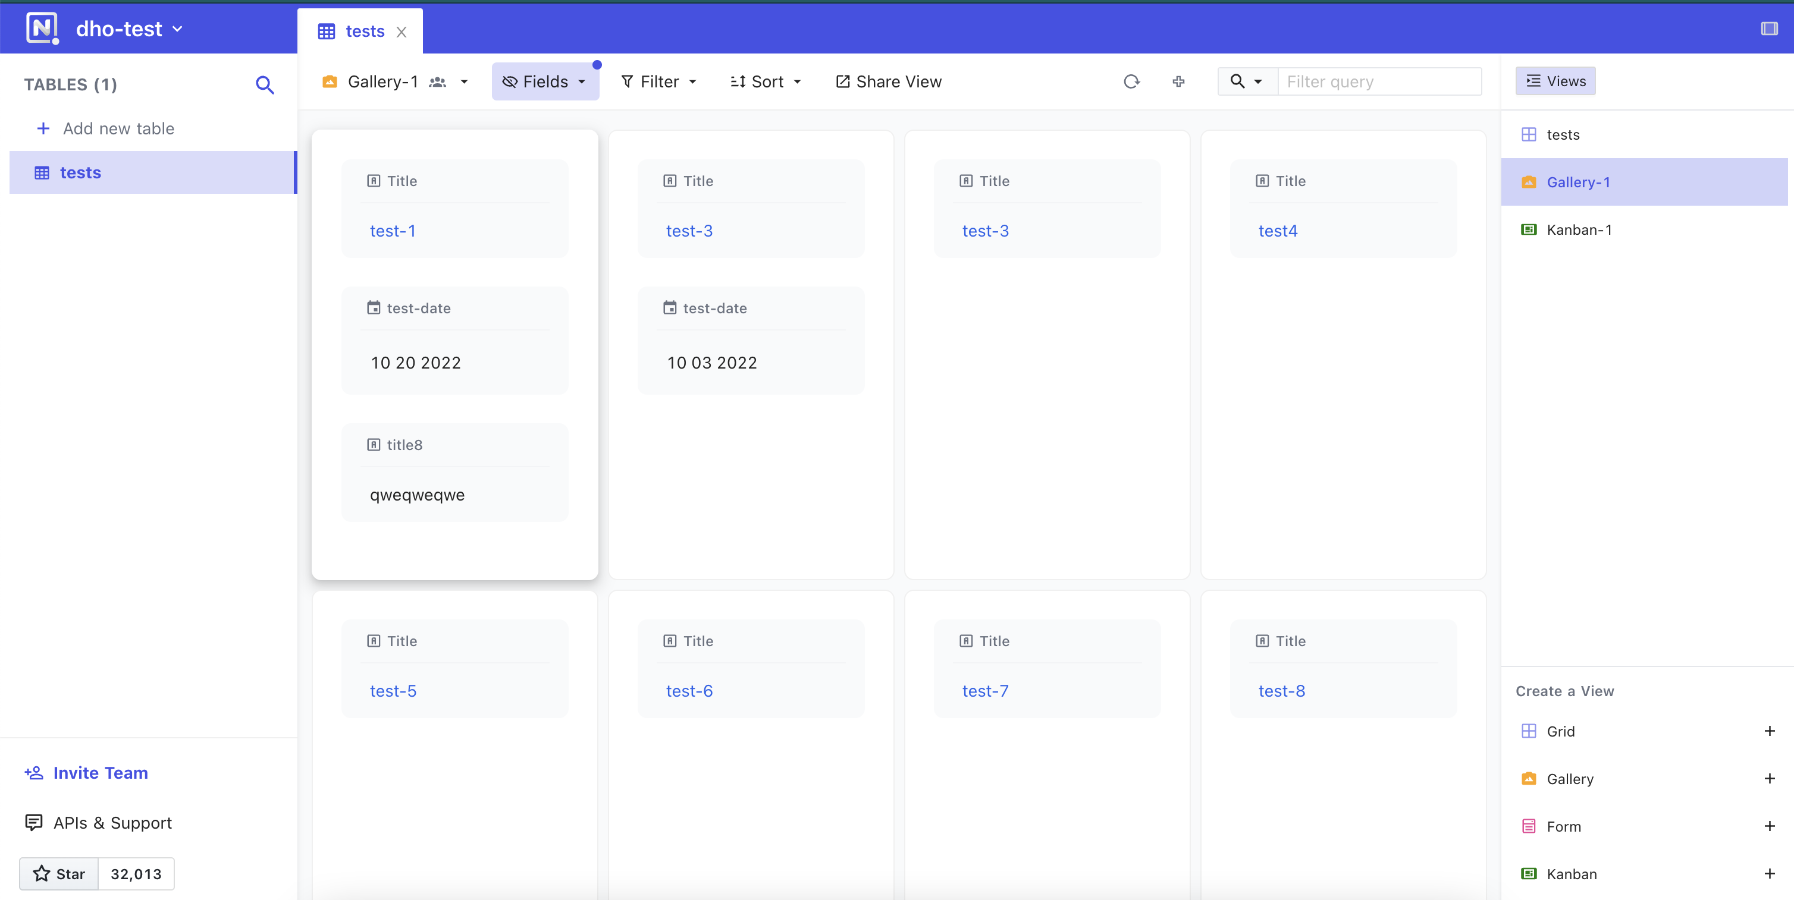
Task: Open the table search in the sidebar
Action: tap(265, 84)
